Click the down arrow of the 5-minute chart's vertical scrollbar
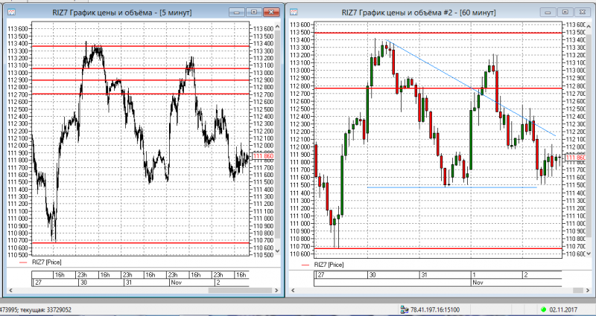Viewport: 596px width, 316px height. (277, 251)
